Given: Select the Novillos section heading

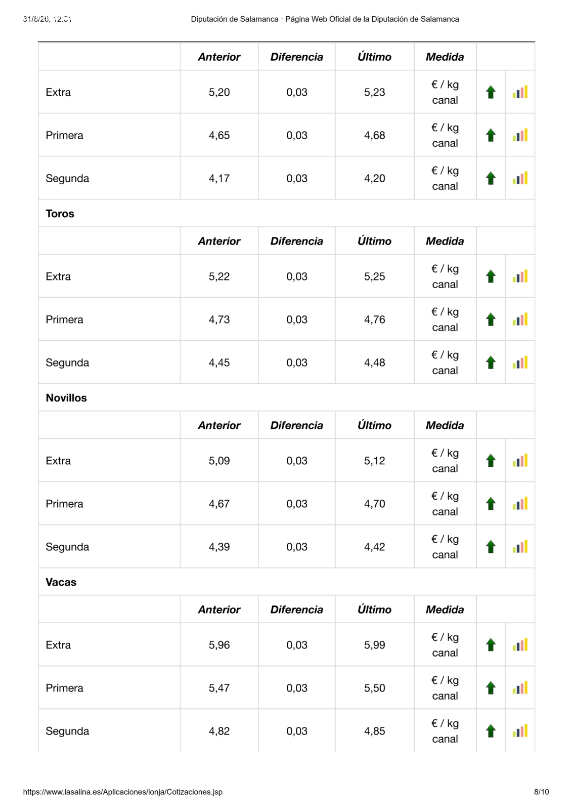Looking at the screenshot, I should tap(66, 398).
